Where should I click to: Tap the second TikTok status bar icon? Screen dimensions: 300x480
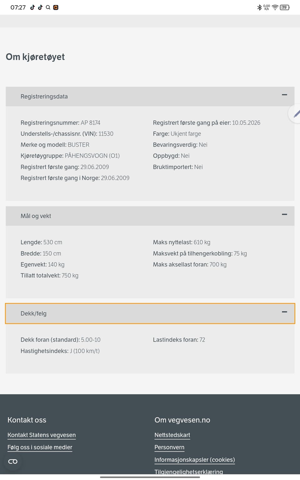(40, 7)
